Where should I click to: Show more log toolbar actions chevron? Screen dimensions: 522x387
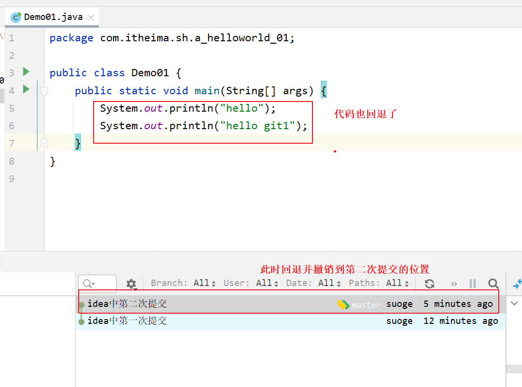click(454, 284)
